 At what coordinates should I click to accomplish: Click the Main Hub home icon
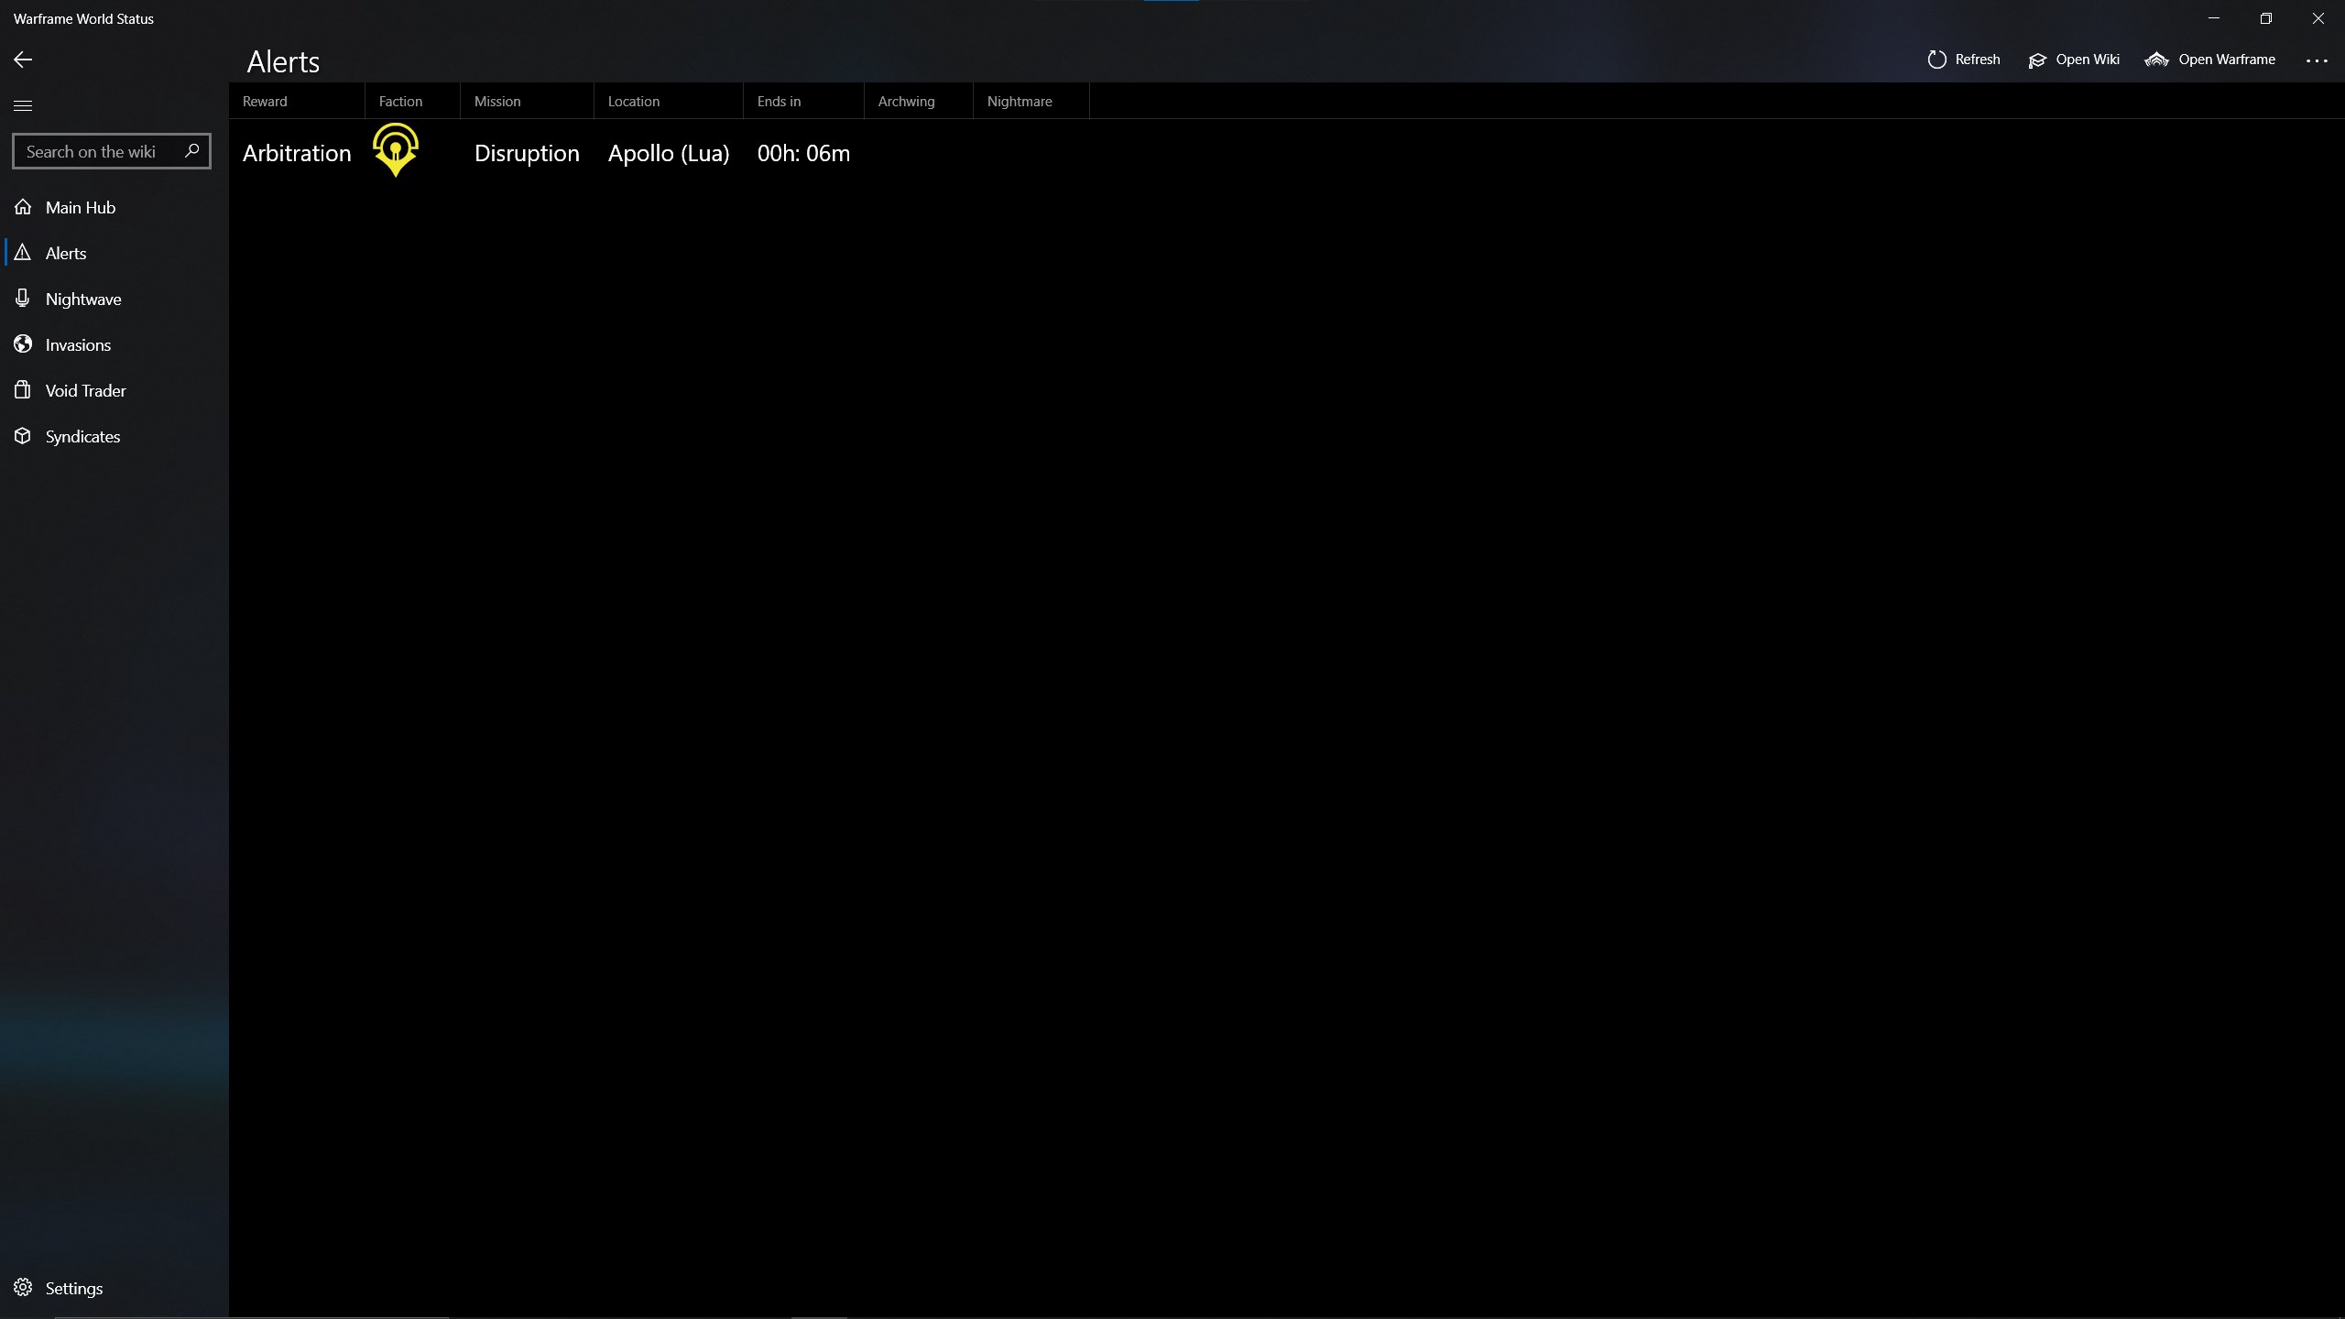pyautogui.click(x=23, y=207)
